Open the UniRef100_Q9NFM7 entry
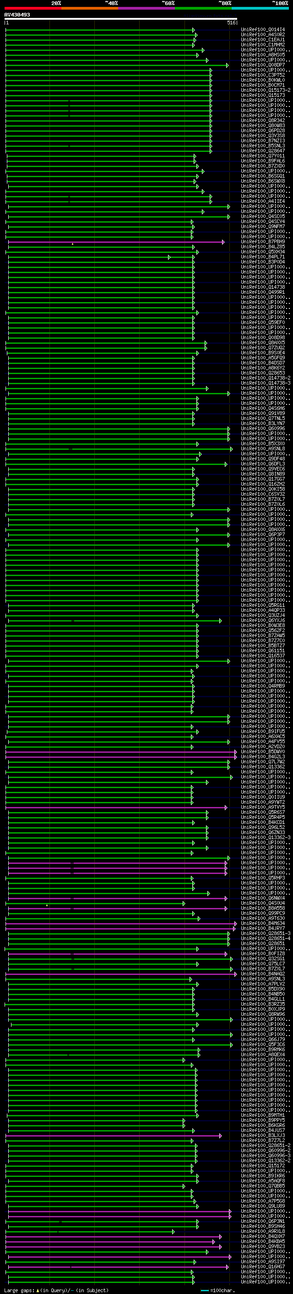The width and height of the screenshot is (293, 1294). click(263, 227)
